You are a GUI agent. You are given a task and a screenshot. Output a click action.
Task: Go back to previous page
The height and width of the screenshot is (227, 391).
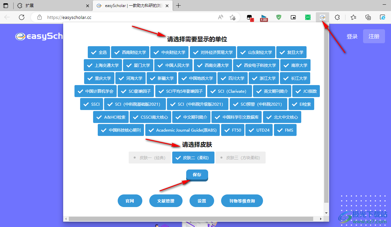coord(7,17)
